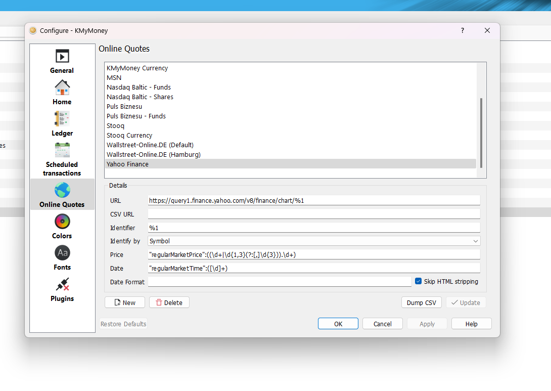Image resolution: width=551 pixels, height=391 pixels.
Task: Click the quote sources list scrollbar
Action: [481, 133]
